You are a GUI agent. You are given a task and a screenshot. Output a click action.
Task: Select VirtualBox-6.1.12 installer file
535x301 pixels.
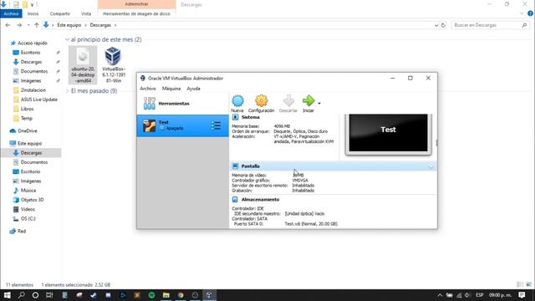(114, 65)
